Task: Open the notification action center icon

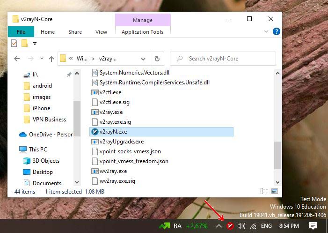Action: 313,226
